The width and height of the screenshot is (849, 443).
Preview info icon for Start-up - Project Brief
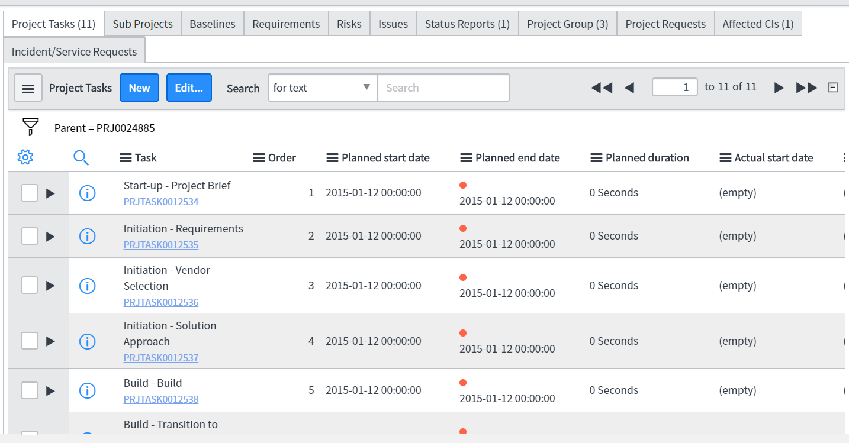87,193
